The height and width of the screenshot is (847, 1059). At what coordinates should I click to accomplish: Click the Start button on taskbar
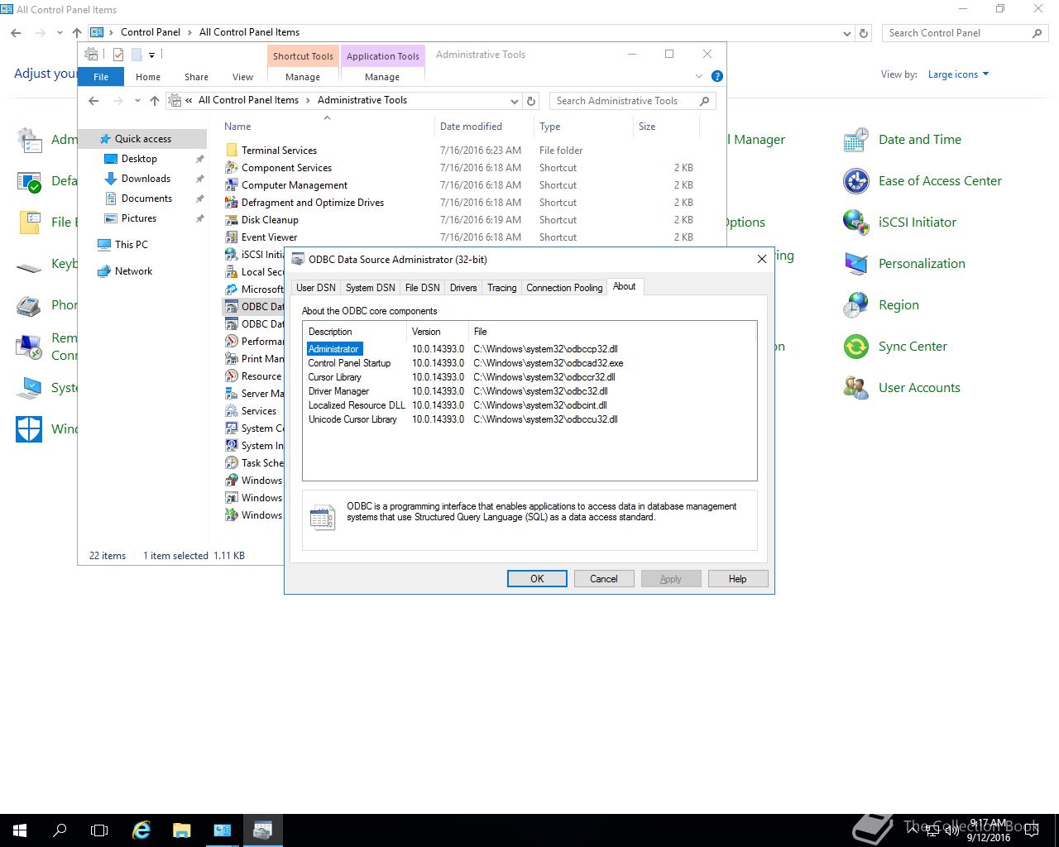click(20, 830)
